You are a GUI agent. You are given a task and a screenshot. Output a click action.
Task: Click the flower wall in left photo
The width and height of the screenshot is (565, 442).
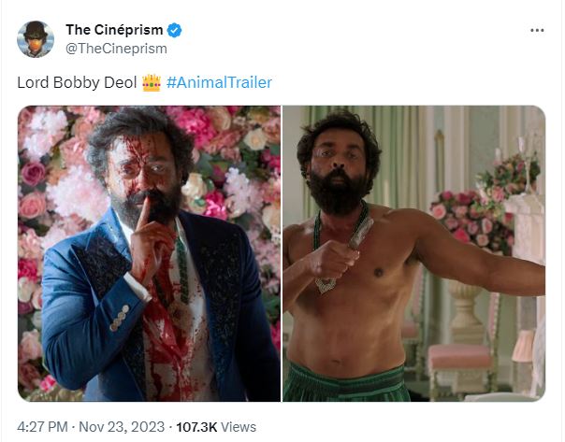tap(234, 159)
